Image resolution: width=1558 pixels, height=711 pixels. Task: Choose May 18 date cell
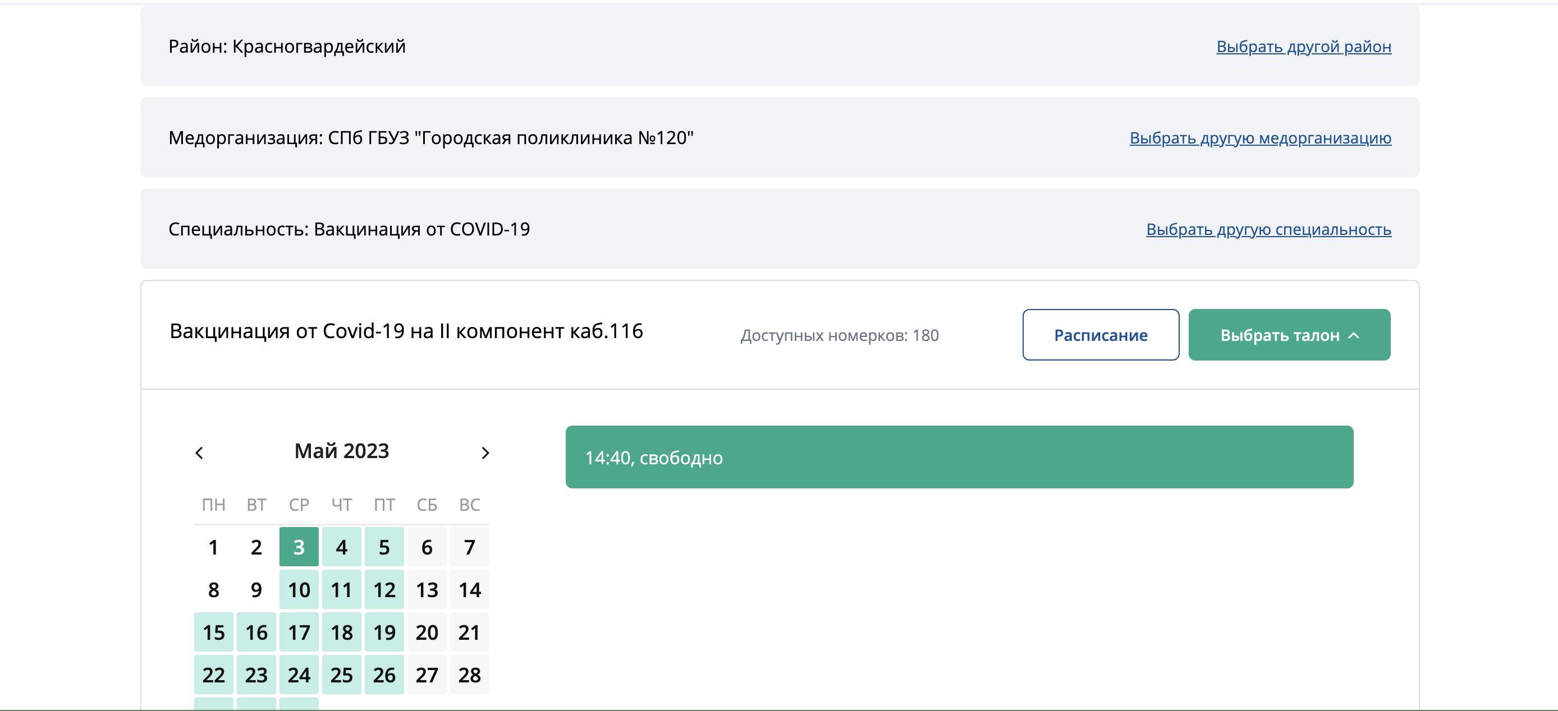tap(341, 632)
